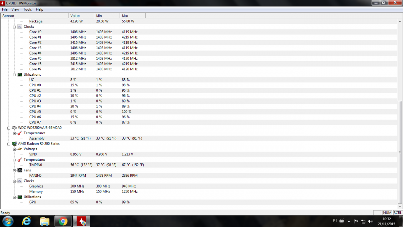Select the Core #5 clock row

pos(198,58)
